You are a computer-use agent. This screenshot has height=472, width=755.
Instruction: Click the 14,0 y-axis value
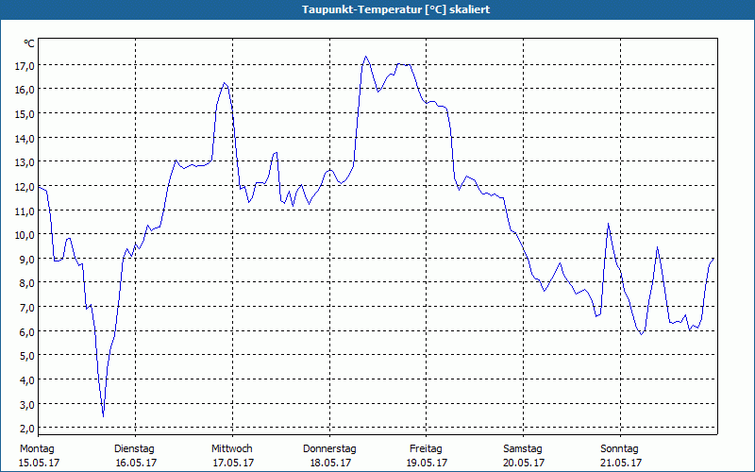pos(25,139)
